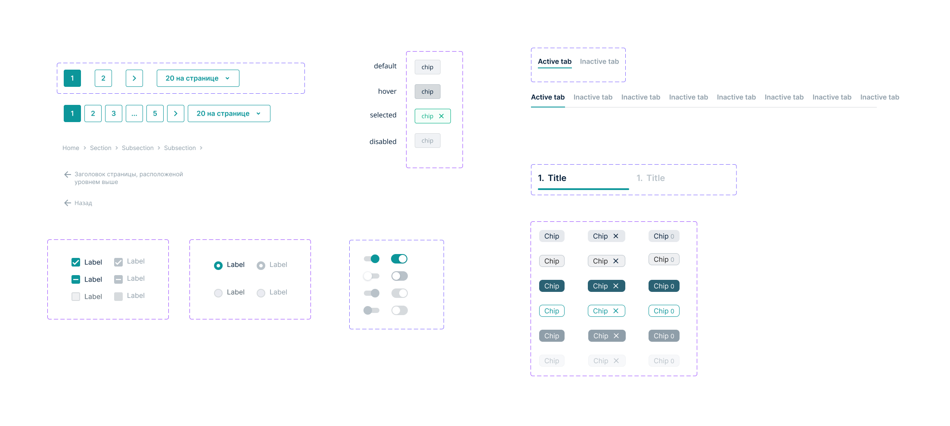Click the X on the teal-outlined capitalized Chip
Screen dimensions: 950x426
pos(616,311)
